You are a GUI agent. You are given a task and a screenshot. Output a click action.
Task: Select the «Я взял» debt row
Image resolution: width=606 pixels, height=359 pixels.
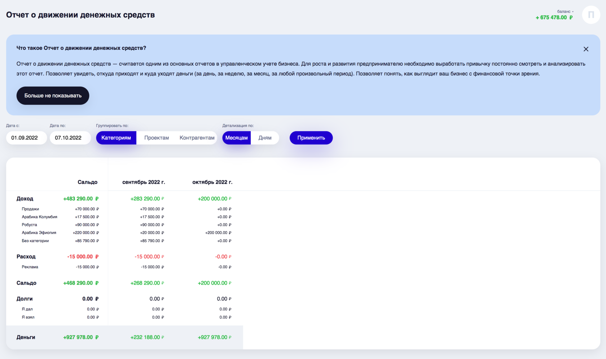pos(28,317)
